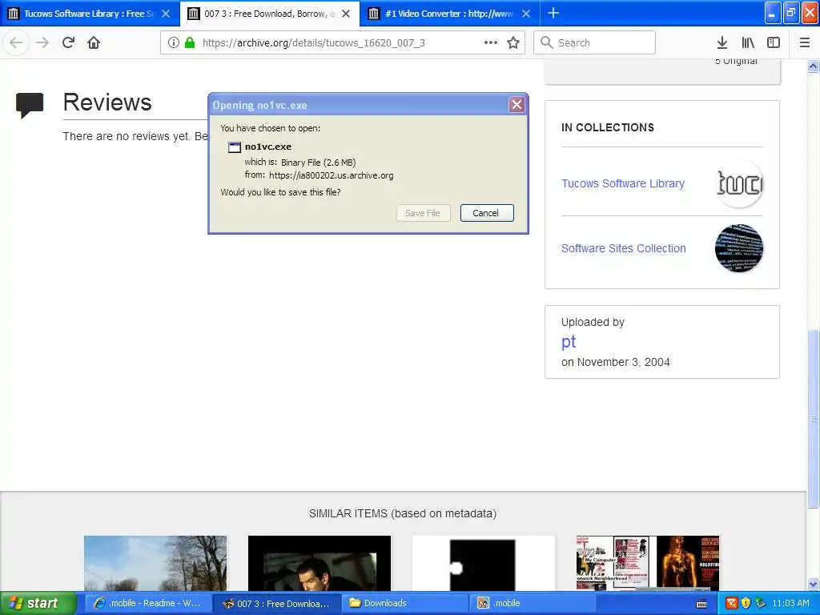
Task: Open similar item with trees thumbnail
Action: pyautogui.click(x=155, y=563)
